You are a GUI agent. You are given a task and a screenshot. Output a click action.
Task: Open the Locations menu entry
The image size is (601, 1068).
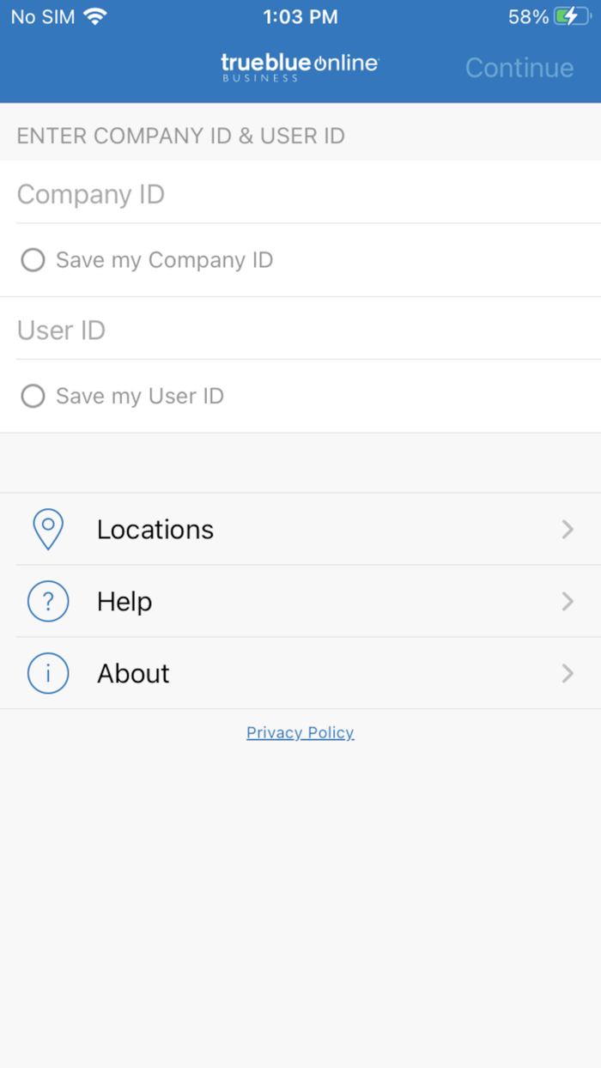coord(155,529)
